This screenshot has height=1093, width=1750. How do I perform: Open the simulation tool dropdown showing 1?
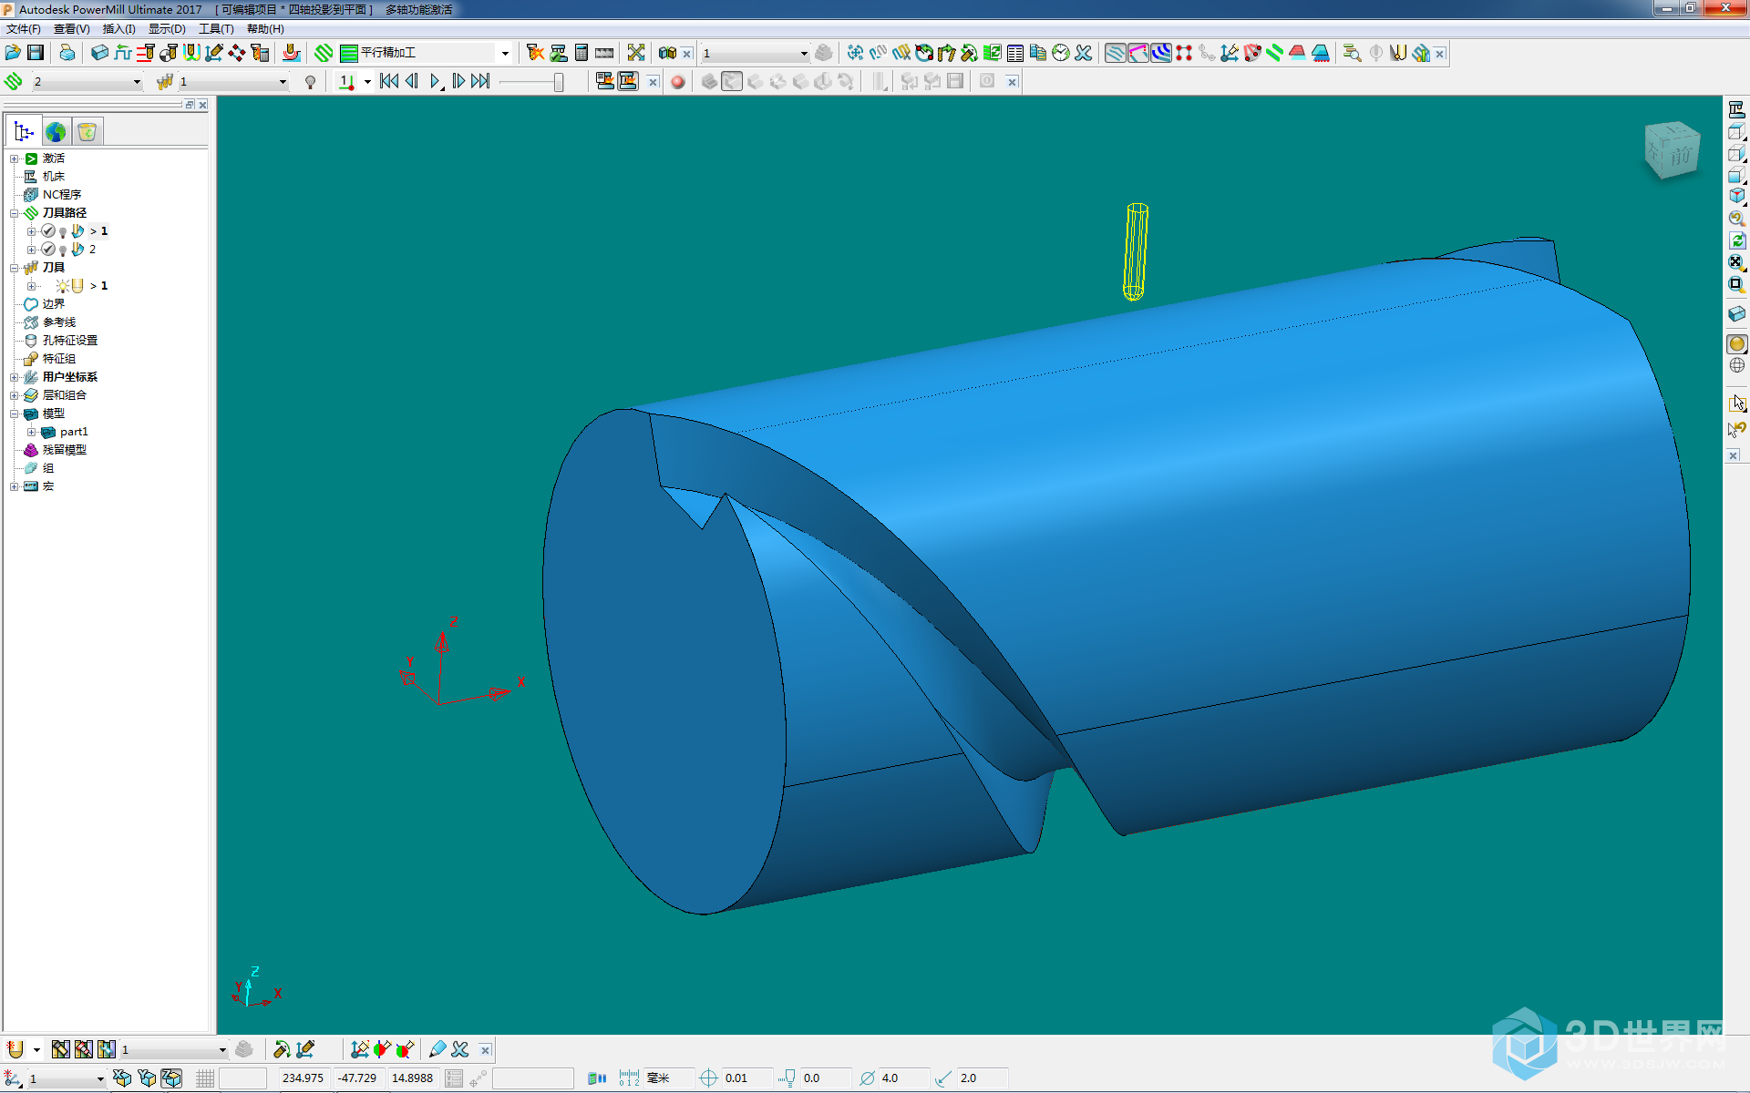(283, 82)
